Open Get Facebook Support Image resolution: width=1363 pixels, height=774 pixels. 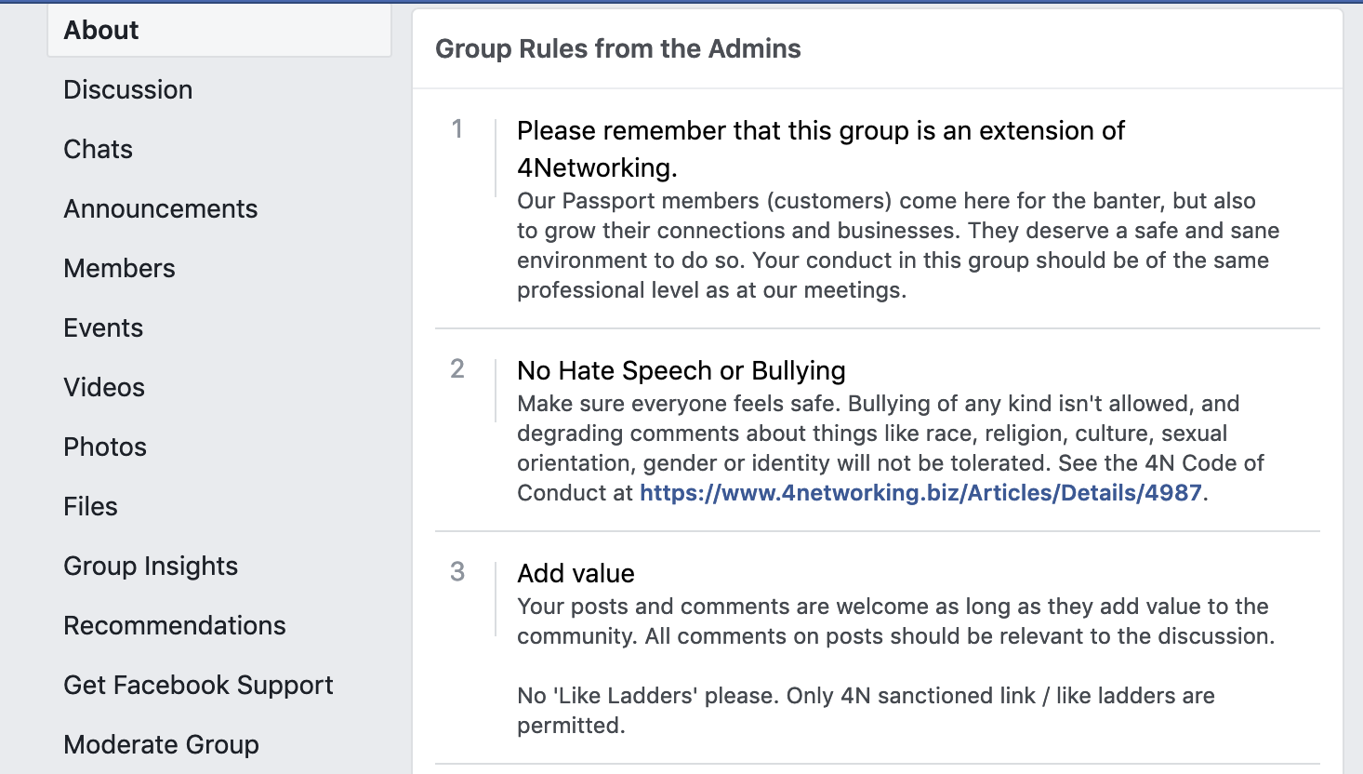[198, 685]
